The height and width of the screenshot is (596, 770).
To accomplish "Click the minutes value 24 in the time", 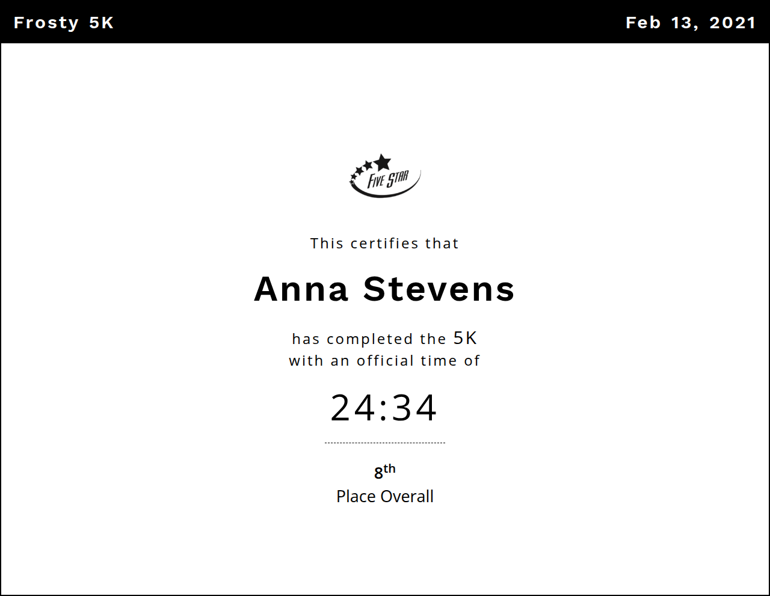I will 353,408.
